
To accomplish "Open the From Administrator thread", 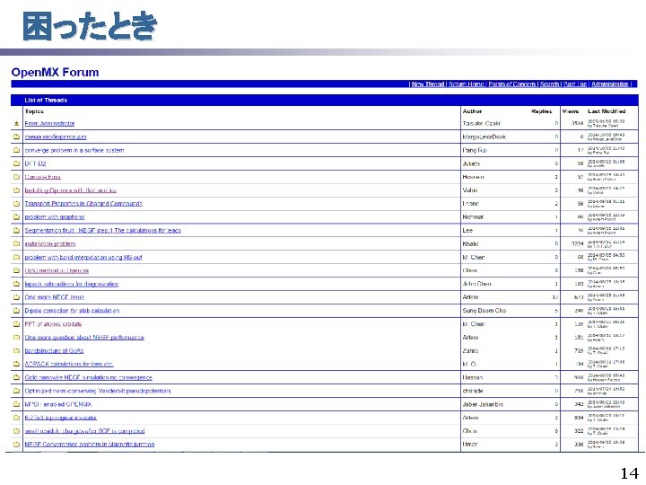I will pos(49,123).
